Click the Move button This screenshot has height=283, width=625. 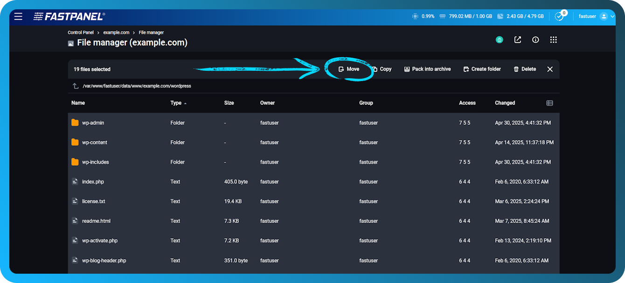349,69
